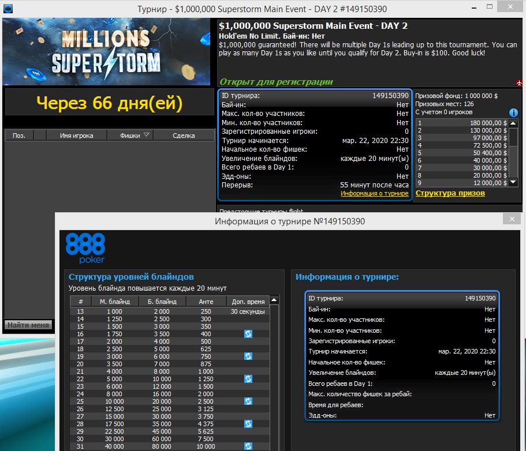
Task: Select blind level 18 ante value '625'
Action: click(x=206, y=349)
